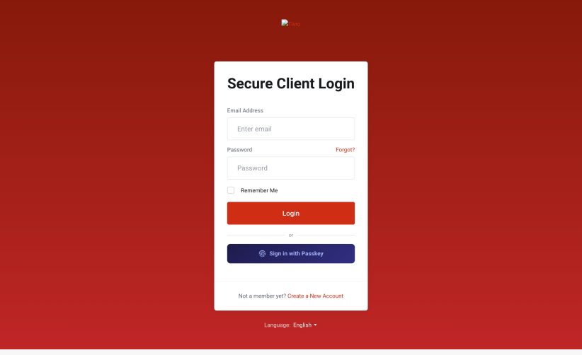Click the caret arrow beside English
This screenshot has width=582, height=355.
pyautogui.click(x=316, y=325)
